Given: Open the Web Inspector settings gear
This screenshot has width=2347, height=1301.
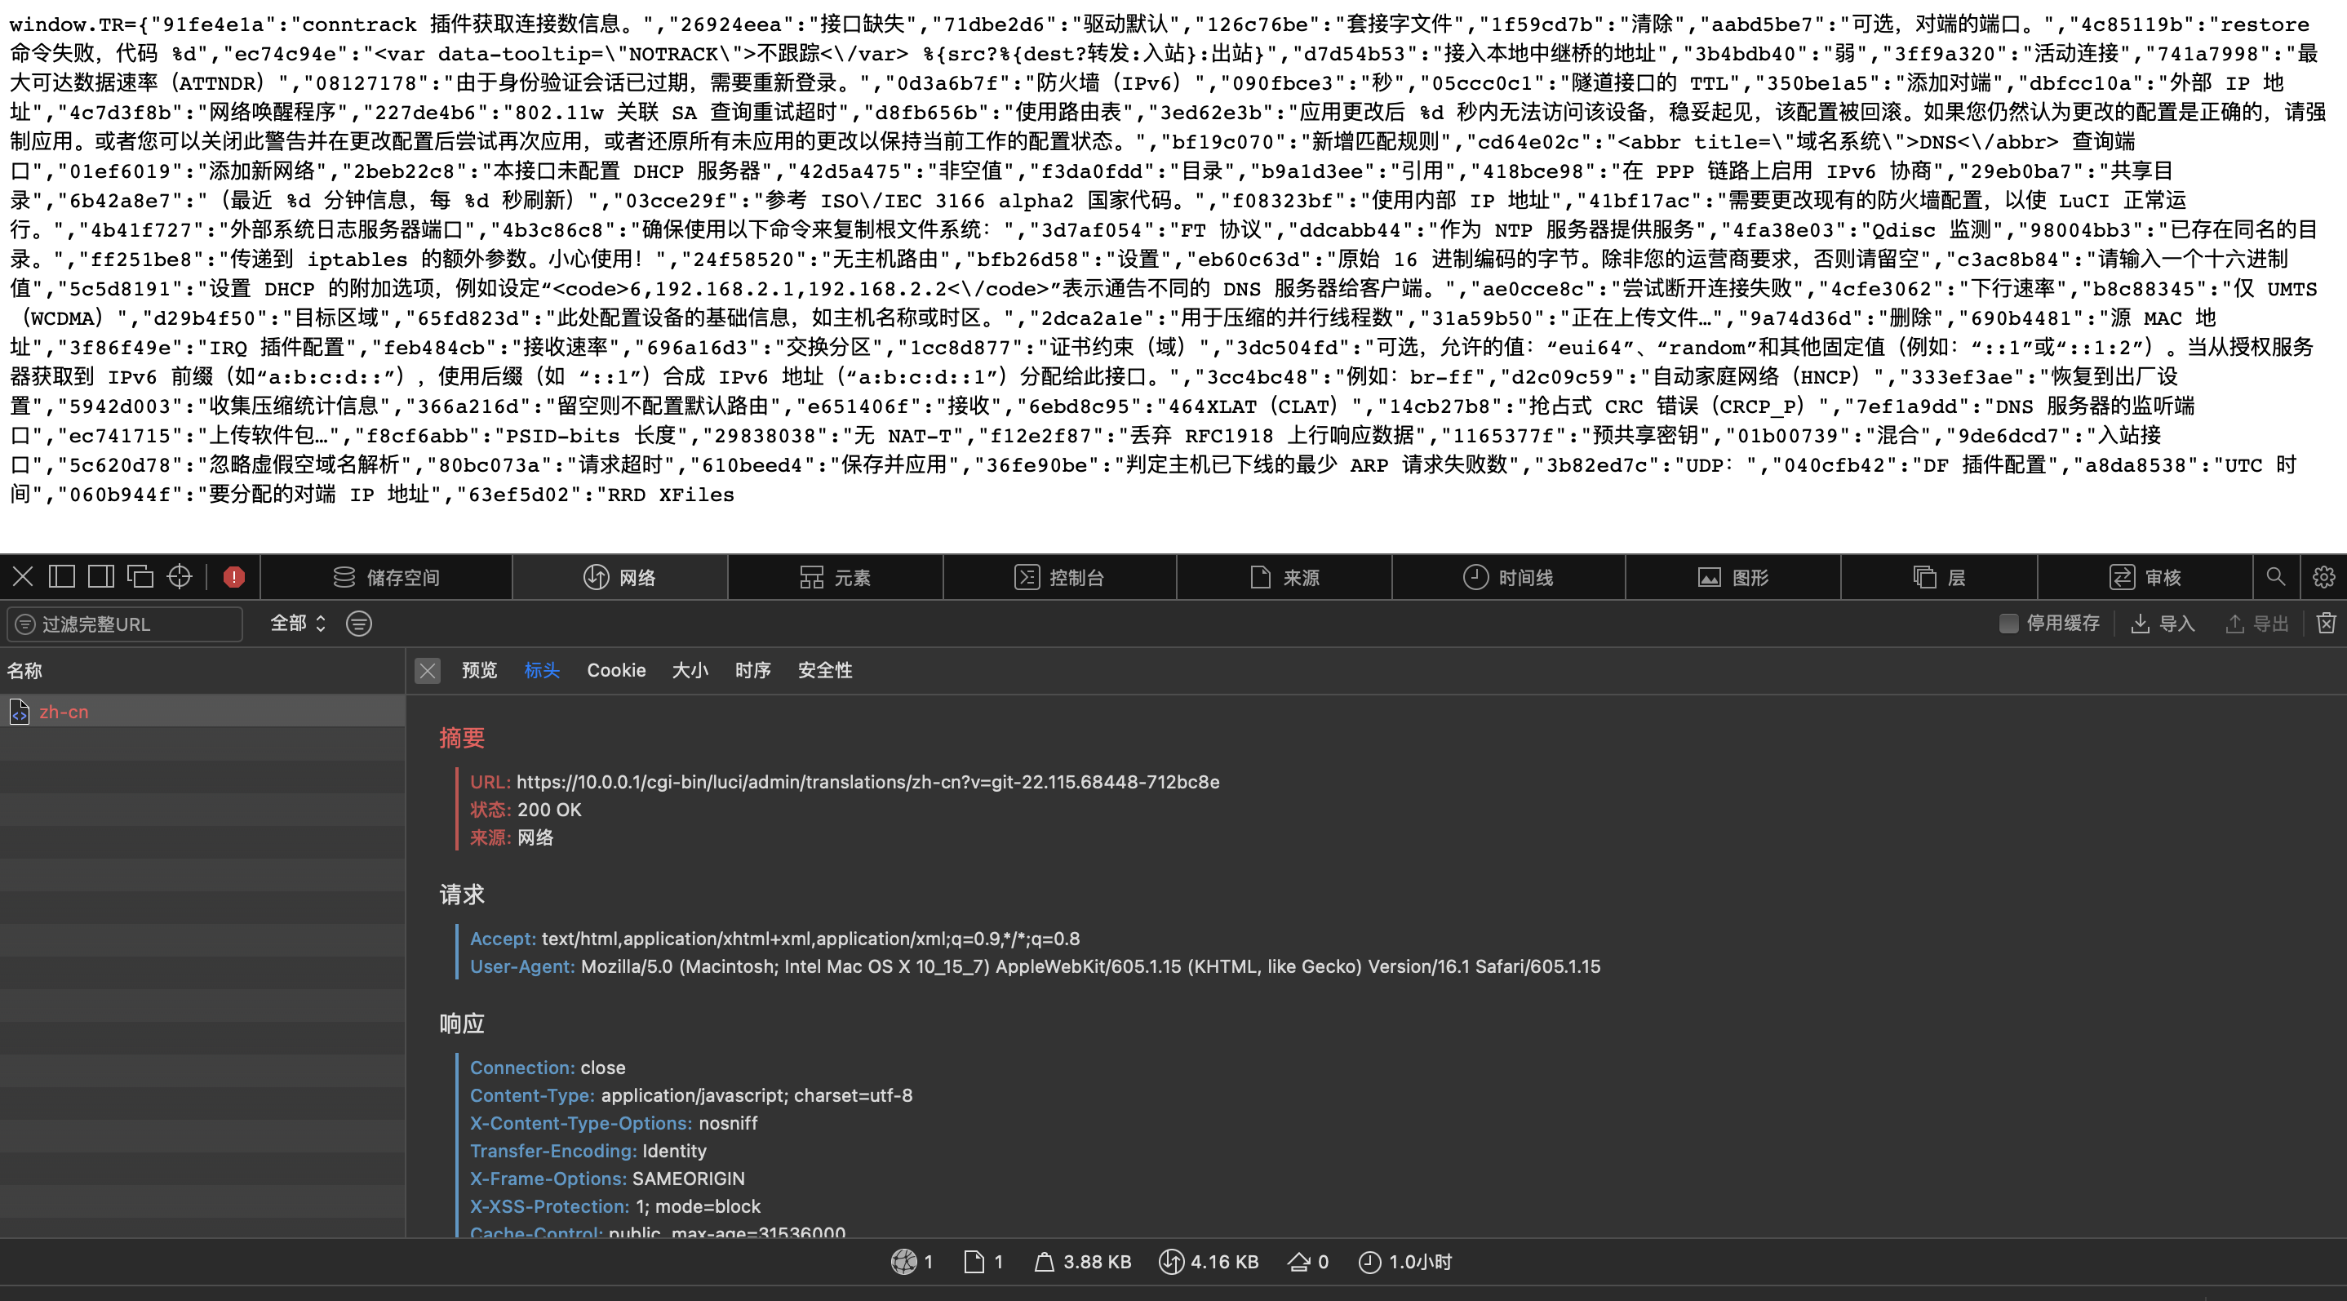Looking at the screenshot, I should (2323, 575).
